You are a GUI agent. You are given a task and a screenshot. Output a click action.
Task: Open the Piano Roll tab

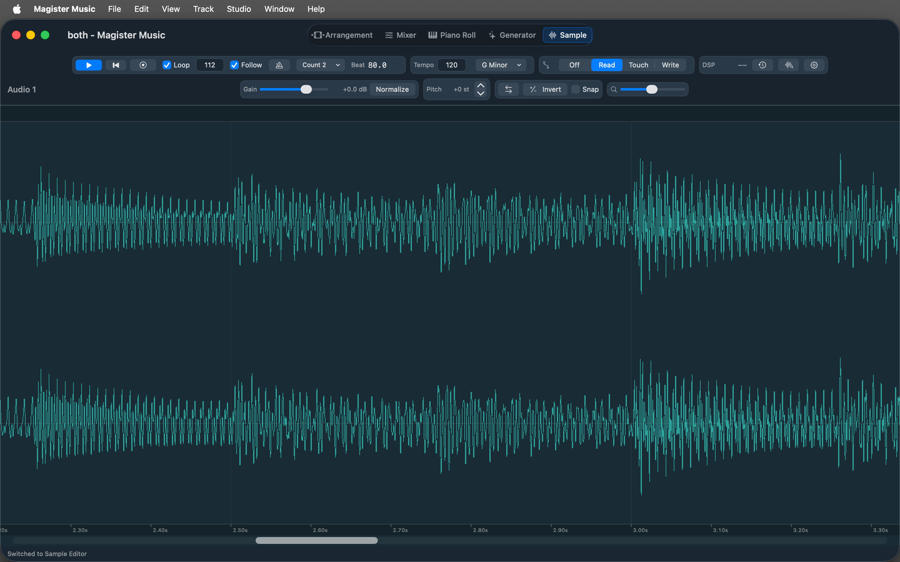coord(452,35)
